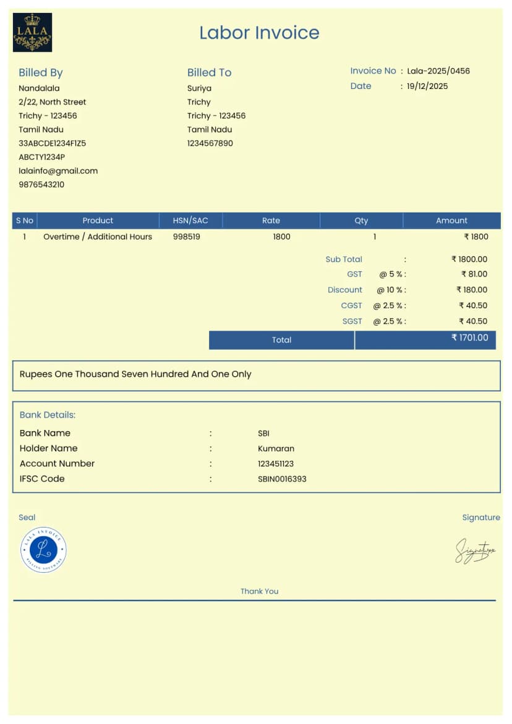Click the HSN/SAC column header
The width and height of the screenshot is (512, 724).
190,221
